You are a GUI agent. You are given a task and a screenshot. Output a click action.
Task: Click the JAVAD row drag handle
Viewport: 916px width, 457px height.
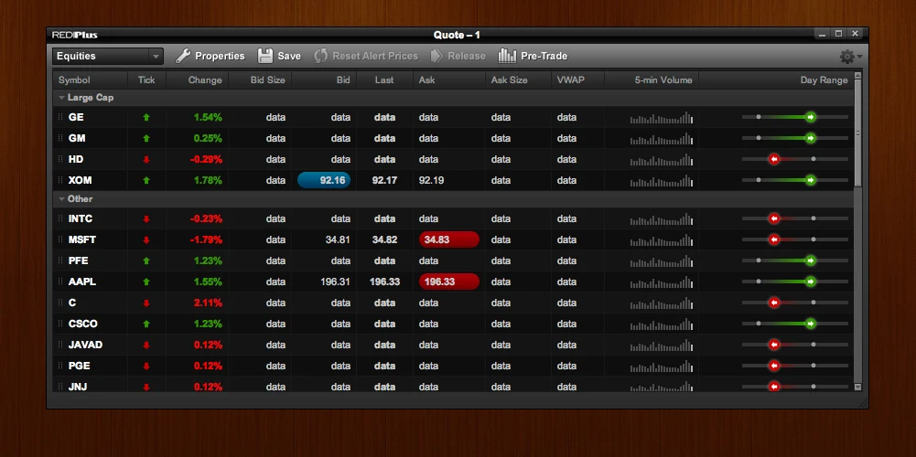click(60, 345)
